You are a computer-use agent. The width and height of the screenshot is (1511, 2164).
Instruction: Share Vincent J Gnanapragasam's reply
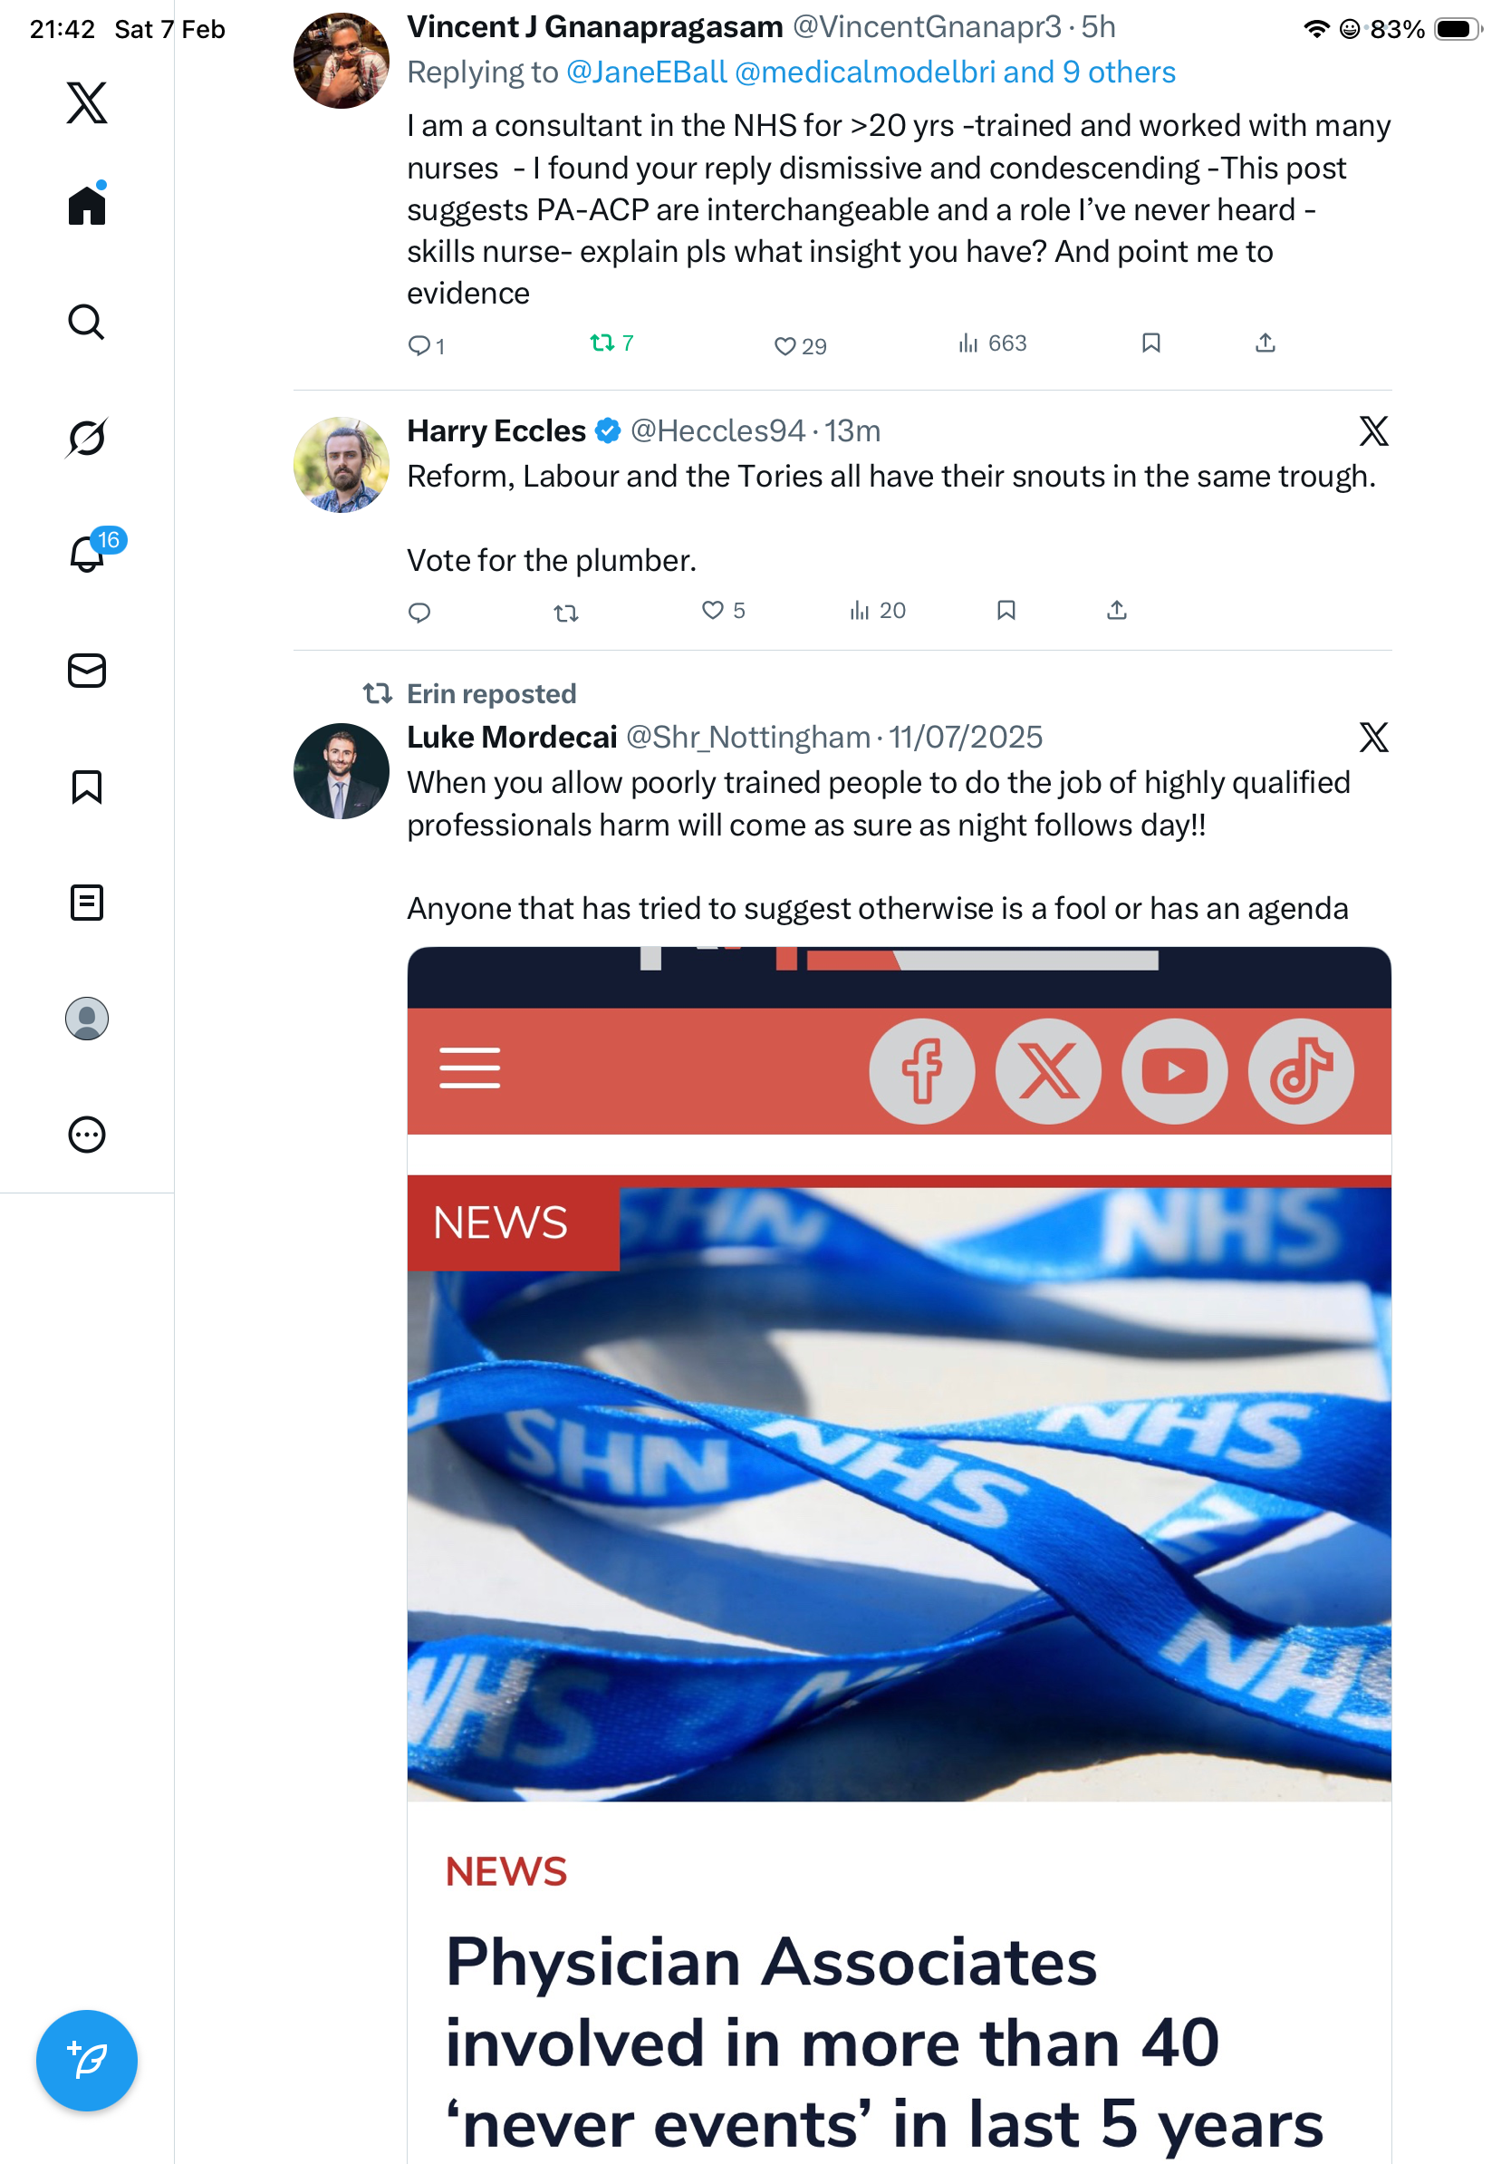[1266, 343]
